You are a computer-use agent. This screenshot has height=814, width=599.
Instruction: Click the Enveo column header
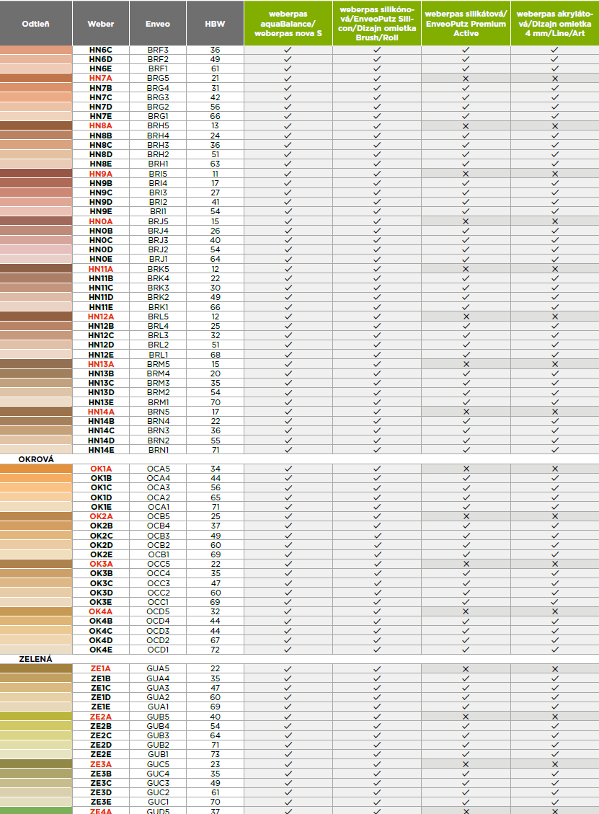(x=158, y=23)
